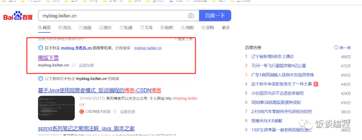The height and width of the screenshot is (140, 362).
Task: Switch to the 资讯 tab
Action: [x=65, y=28]
